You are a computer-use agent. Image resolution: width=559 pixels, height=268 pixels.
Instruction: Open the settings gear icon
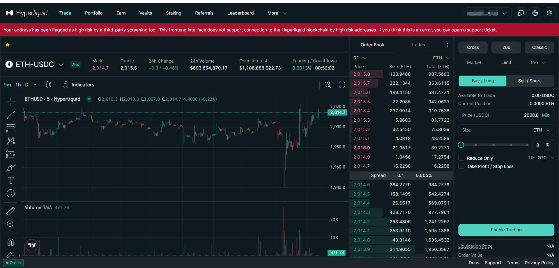pyautogui.click(x=550, y=13)
